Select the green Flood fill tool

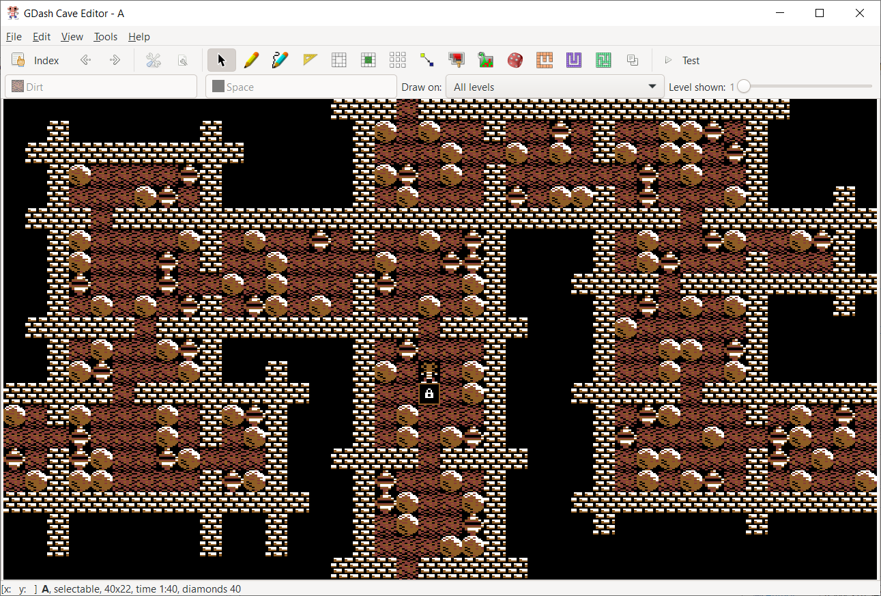tap(486, 60)
